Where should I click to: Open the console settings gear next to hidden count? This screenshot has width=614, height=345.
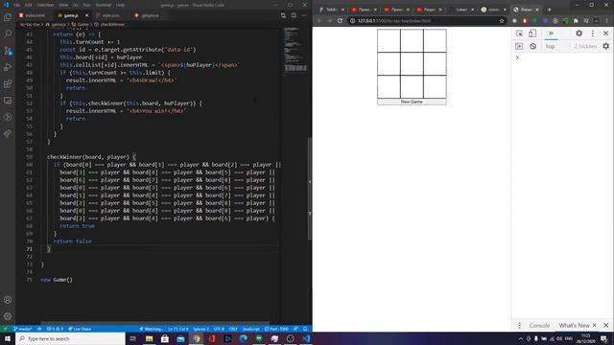(605, 46)
